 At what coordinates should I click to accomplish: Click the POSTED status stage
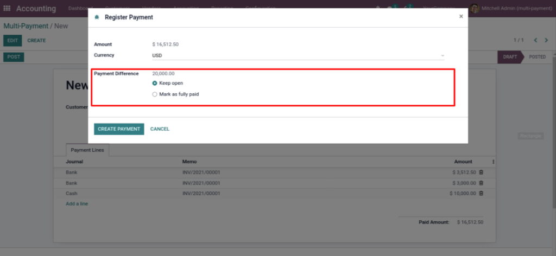[537, 57]
